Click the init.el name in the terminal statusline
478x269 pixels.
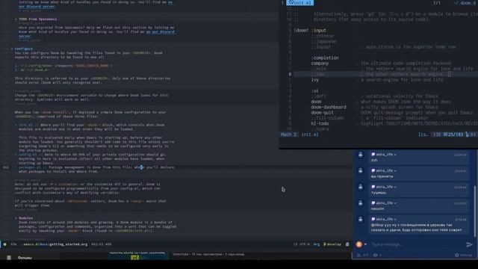coord(310,134)
